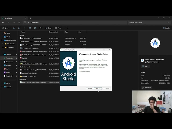The image size is (172, 129).
Task: Toggle the Details pane
Action: pos(166,28)
